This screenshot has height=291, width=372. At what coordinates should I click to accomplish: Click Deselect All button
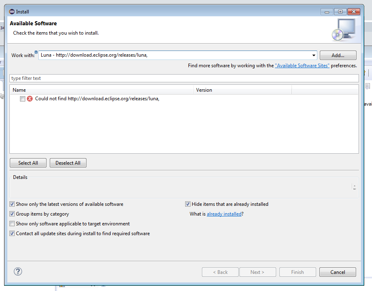tap(68, 163)
